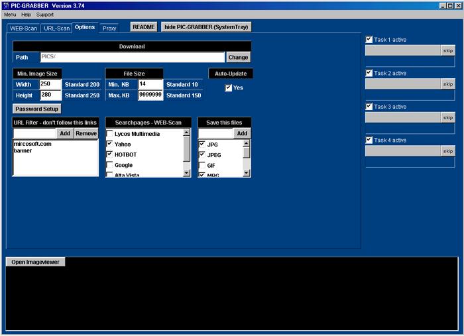Viewport: 464px width, 336px height.
Task: Click the Standard 250 height label
Action: tap(82, 95)
